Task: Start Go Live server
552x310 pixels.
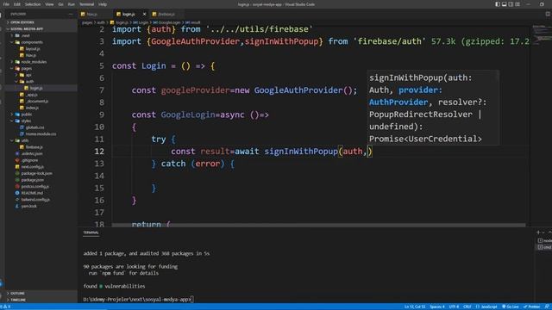Action: pos(510,307)
